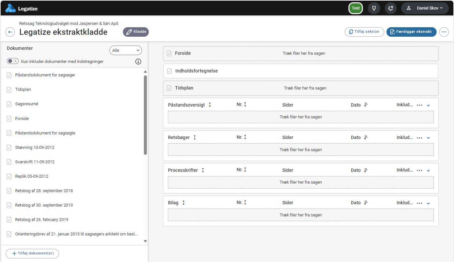Click the Tilføj sektion button
Image resolution: width=454 pixels, height=262 pixels.
(x=364, y=32)
